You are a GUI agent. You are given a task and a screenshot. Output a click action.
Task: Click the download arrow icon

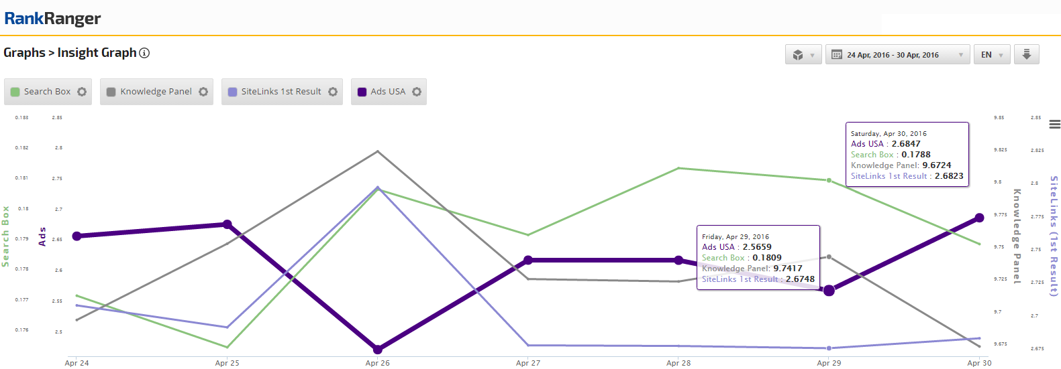click(1026, 55)
